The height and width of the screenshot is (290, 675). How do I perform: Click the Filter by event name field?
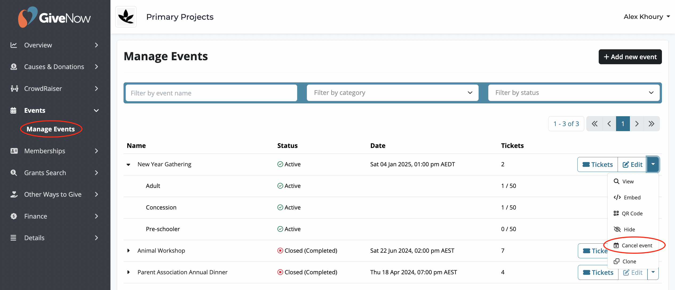click(x=211, y=93)
